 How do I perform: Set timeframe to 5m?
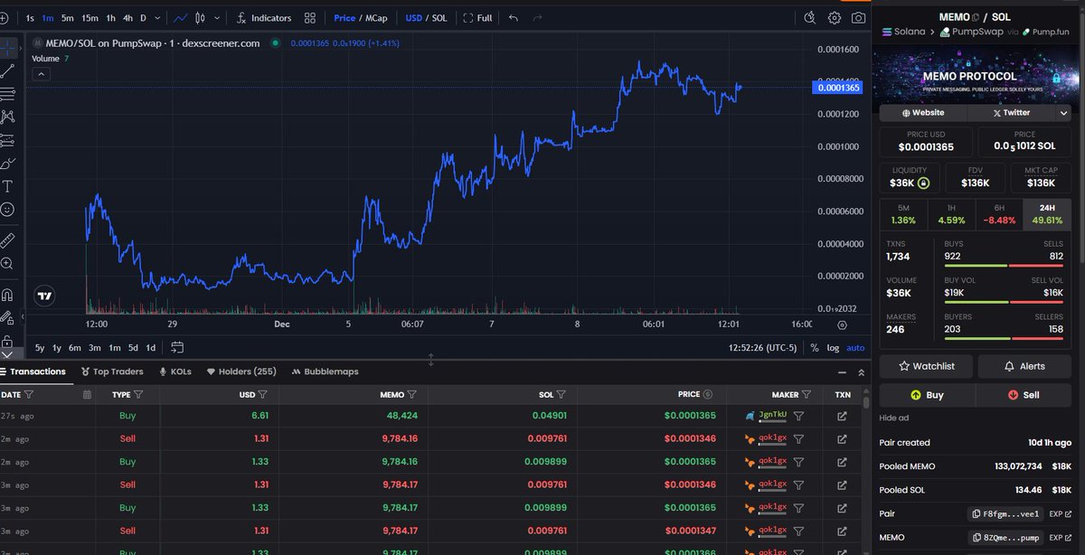[67, 17]
